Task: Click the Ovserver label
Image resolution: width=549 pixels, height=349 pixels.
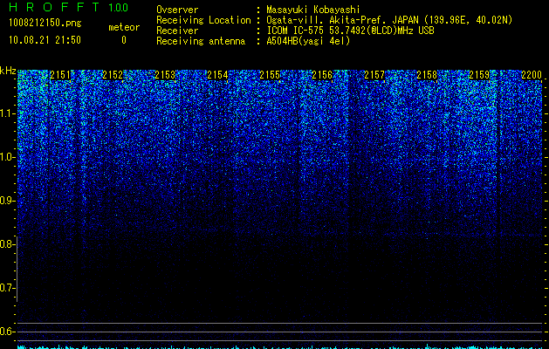Action: tap(177, 10)
